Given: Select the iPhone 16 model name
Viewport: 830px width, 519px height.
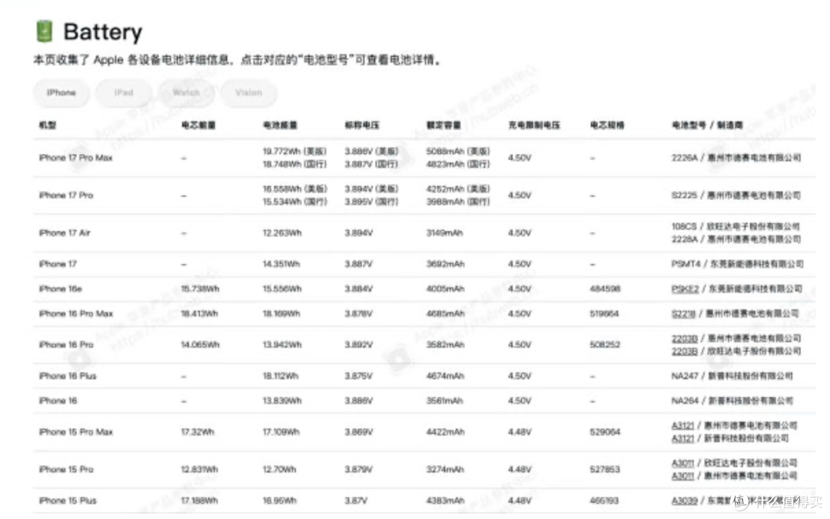Looking at the screenshot, I should pyautogui.click(x=58, y=401).
